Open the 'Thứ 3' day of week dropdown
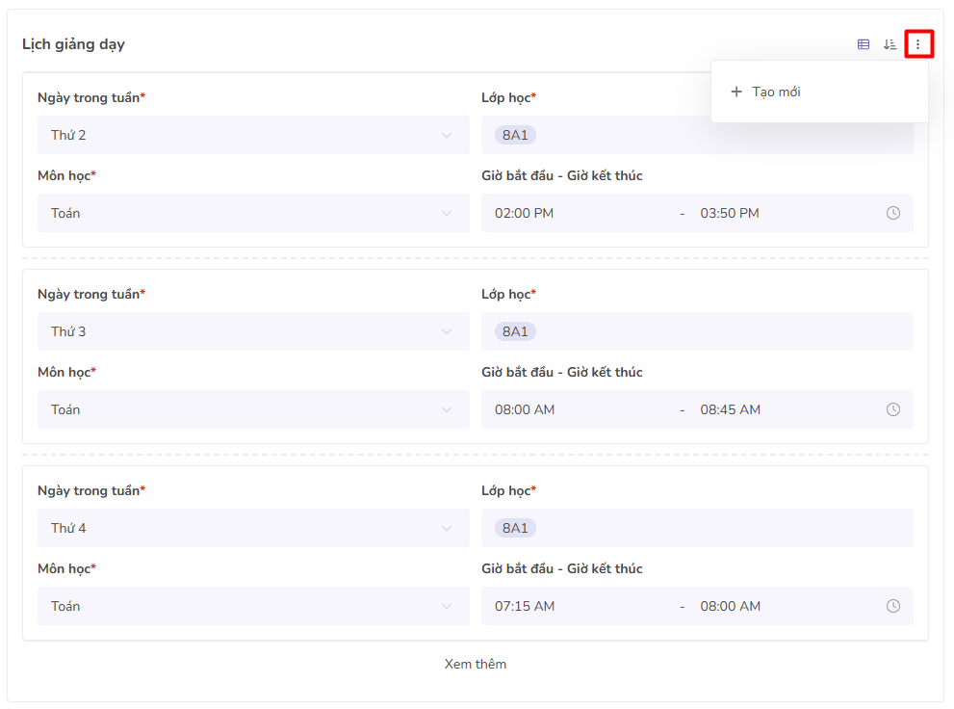Viewport: 954px width, 709px height. pos(253,331)
